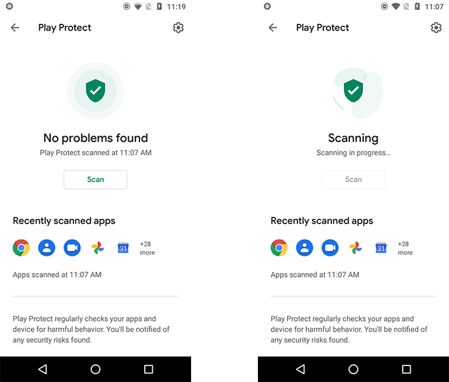Open settings gear on the left Play Protect screen
This screenshot has height=382, width=449.
coord(178,28)
